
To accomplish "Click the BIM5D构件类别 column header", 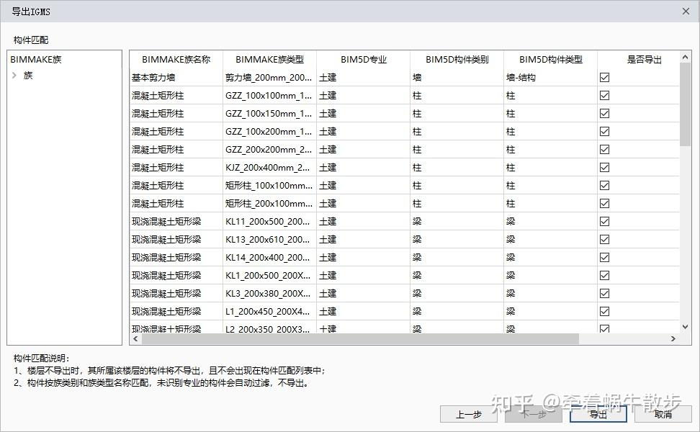I will coord(457,59).
